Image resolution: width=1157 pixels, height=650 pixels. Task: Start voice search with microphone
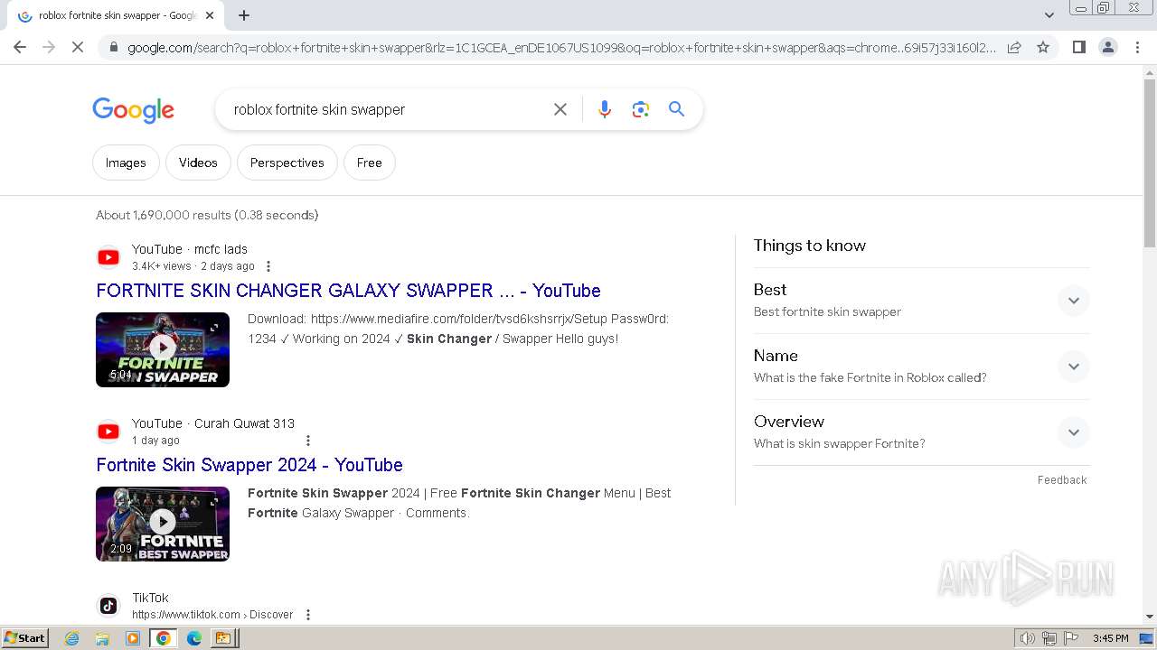[605, 109]
